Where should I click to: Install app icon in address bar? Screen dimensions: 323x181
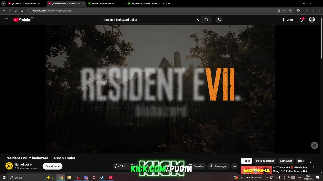pyautogui.click(x=279, y=11)
